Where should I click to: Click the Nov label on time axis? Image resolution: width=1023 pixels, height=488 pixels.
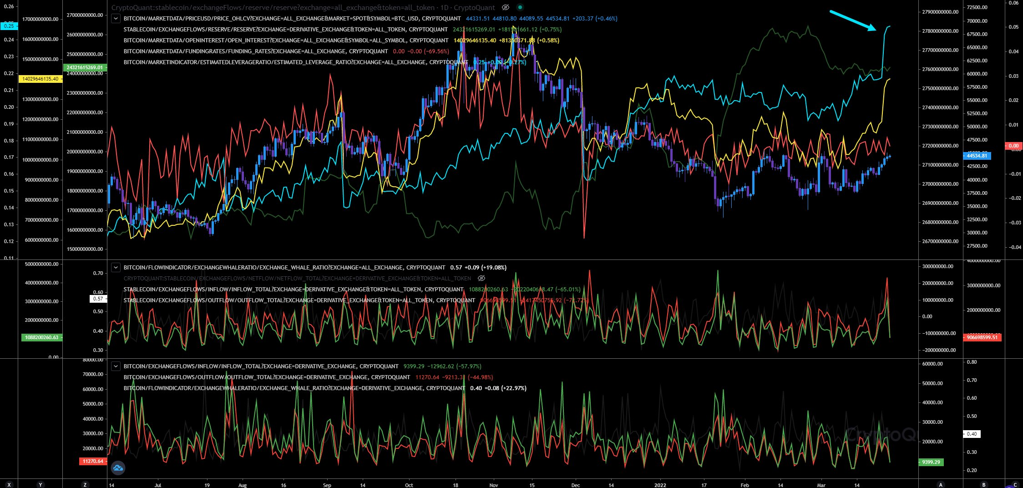coord(494,485)
